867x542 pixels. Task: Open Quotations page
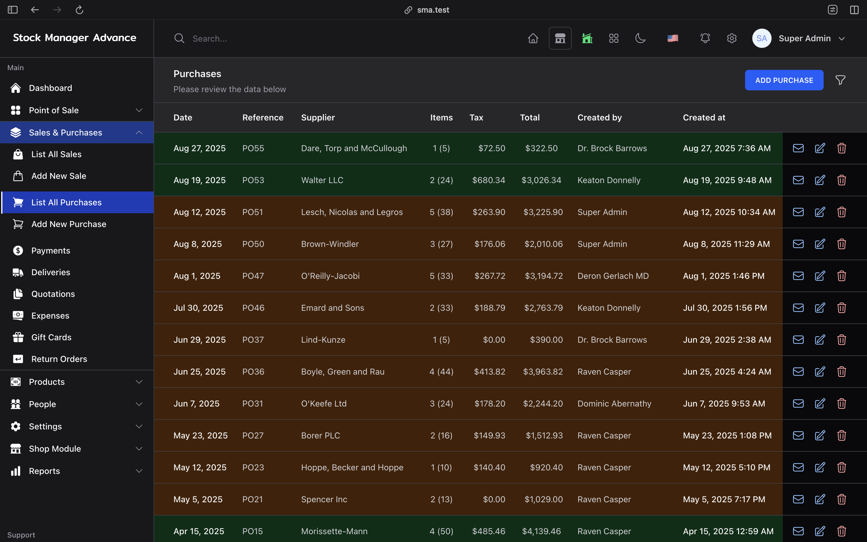[x=77, y=294]
